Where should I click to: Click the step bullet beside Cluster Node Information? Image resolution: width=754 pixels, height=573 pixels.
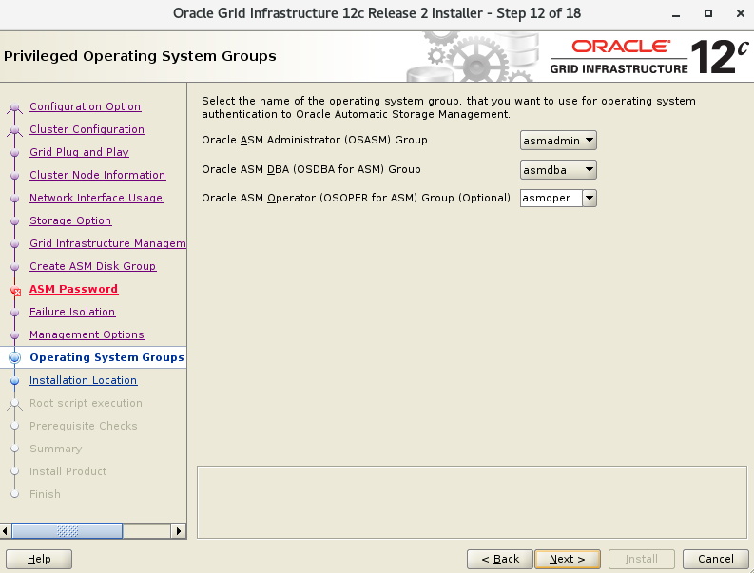click(15, 176)
